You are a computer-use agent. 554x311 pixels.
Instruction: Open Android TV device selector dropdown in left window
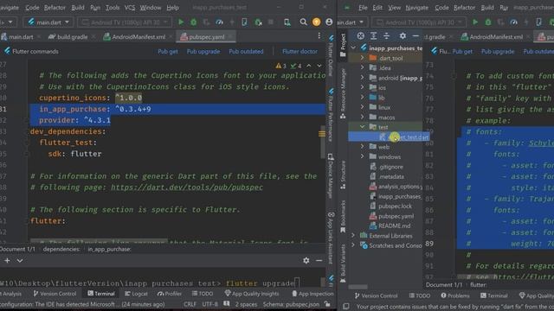(125, 22)
